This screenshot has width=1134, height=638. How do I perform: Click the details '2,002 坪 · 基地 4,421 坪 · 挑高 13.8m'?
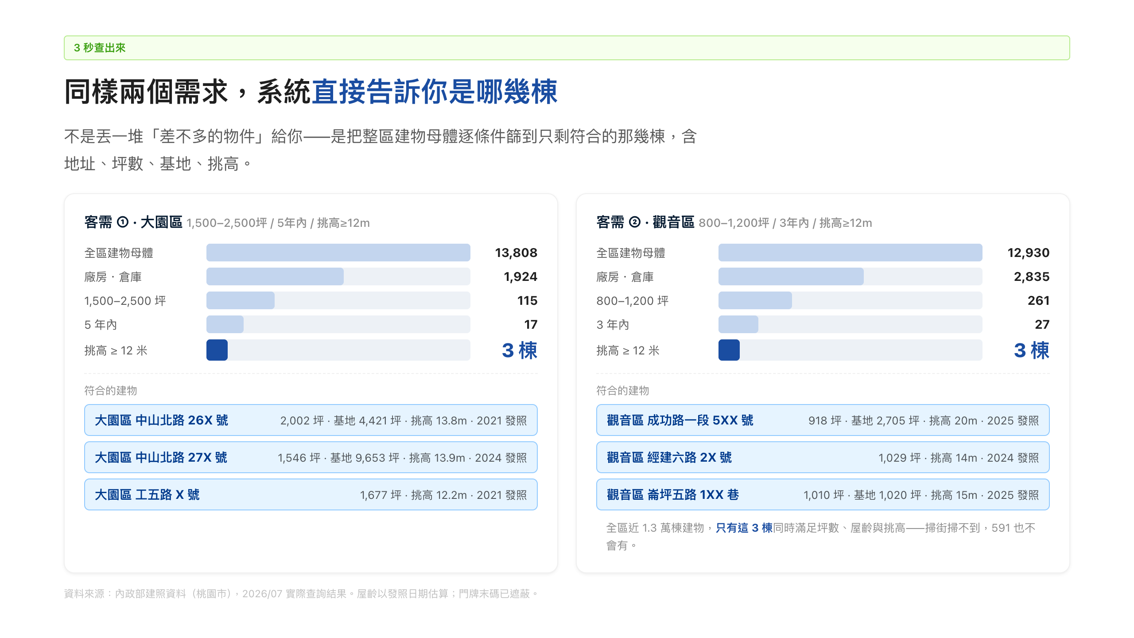pos(373,420)
